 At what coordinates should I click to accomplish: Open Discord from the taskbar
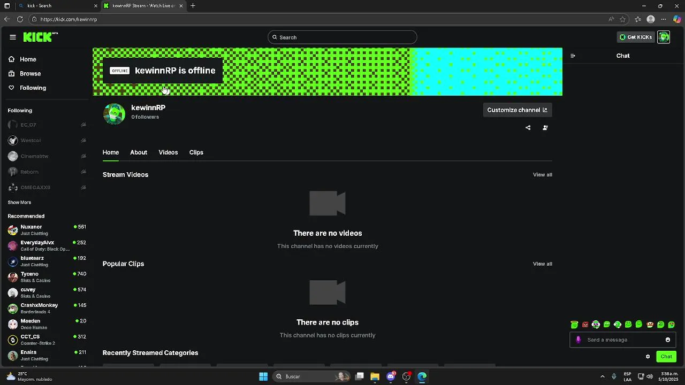[x=391, y=376]
